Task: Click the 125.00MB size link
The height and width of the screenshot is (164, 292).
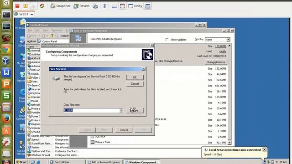Action: coord(221,46)
